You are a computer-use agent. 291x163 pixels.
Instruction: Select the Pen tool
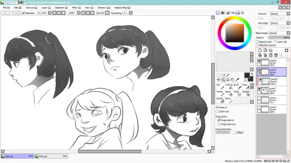[x=220, y=87]
